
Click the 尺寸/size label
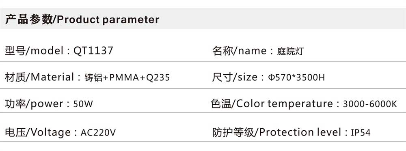pos(235,77)
